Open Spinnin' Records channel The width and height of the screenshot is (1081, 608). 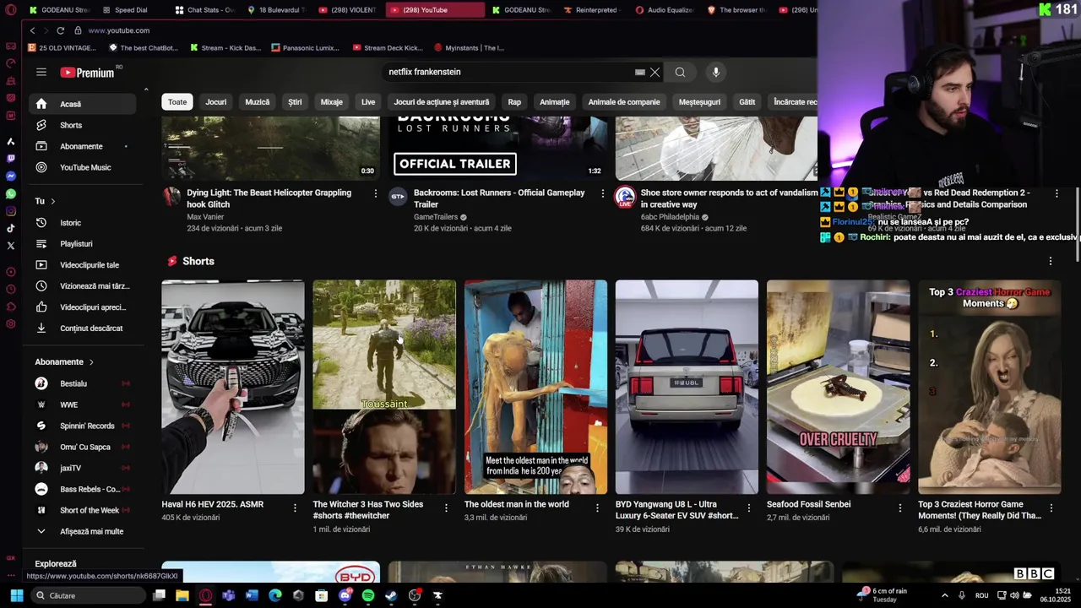(82, 426)
